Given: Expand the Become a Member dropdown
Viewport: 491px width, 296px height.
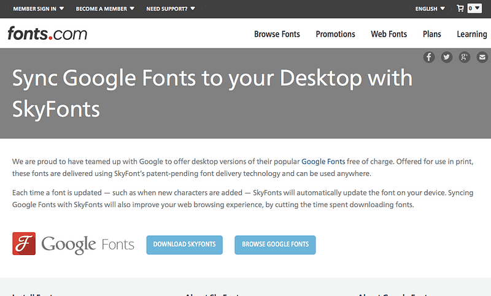Looking at the screenshot, I should 105,9.
